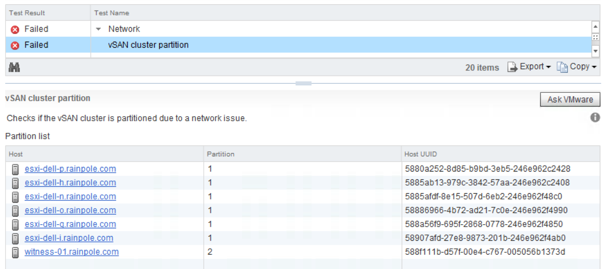Click UUID 588a56f9-695f-2868-0778-246e962f4850

[484, 224]
